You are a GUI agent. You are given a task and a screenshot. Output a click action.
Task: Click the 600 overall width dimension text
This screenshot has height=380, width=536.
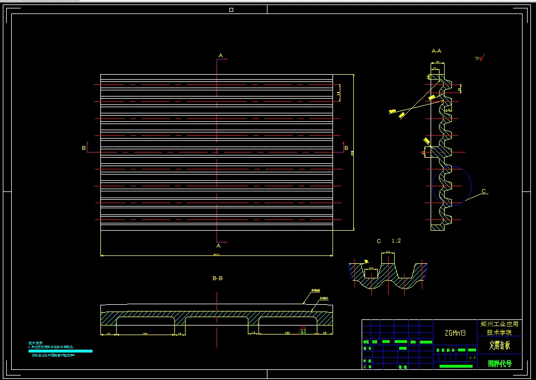click(216, 254)
